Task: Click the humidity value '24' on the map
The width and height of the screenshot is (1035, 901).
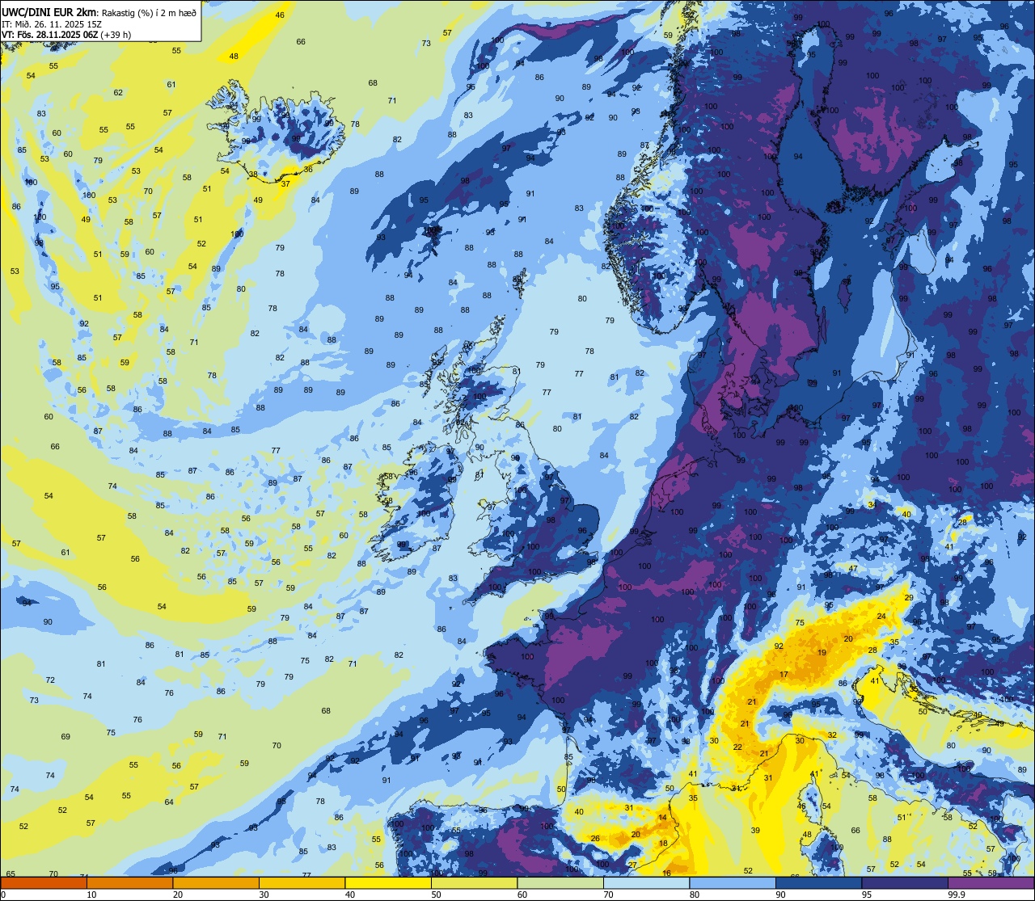Action: tap(881, 617)
